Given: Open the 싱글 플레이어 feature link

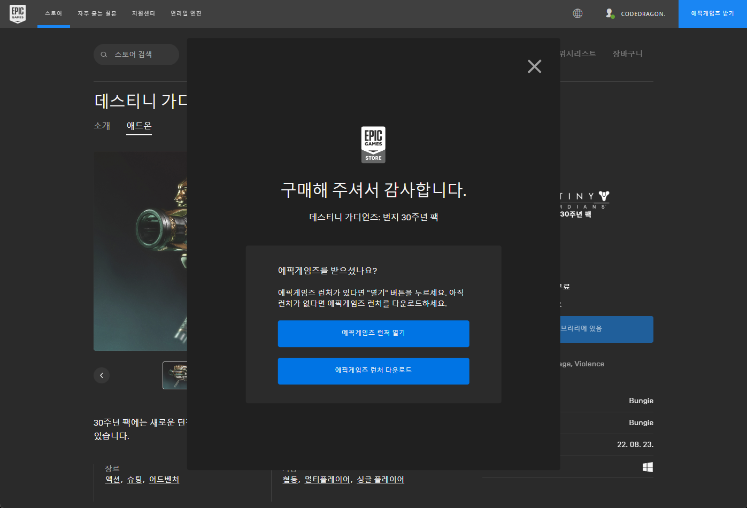Looking at the screenshot, I should coord(380,480).
